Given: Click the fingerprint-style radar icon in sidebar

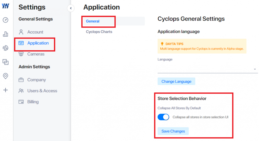Looking at the screenshot, I should pyautogui.click(x=6, y=48).
